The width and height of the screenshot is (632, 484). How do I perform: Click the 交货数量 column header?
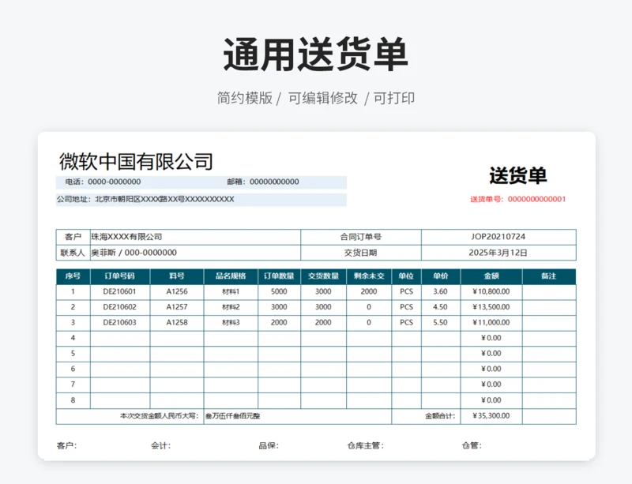(323, 276)
